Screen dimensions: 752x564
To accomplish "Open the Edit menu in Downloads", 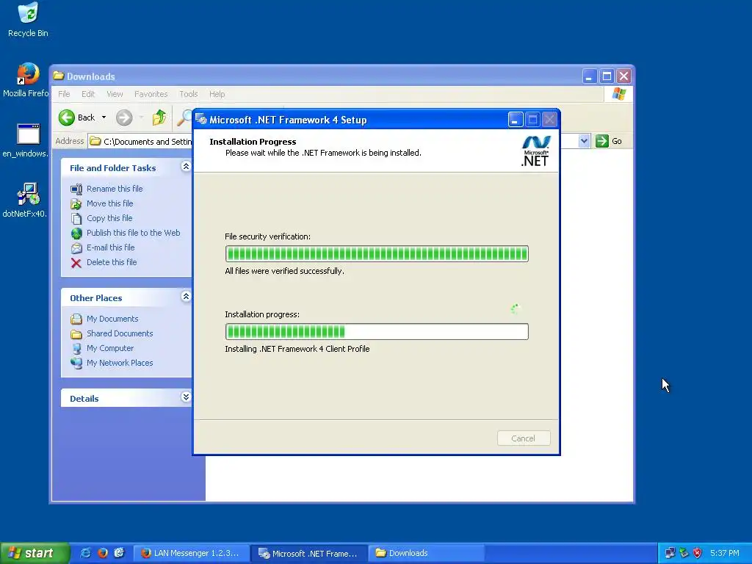I will pos(88,94).
